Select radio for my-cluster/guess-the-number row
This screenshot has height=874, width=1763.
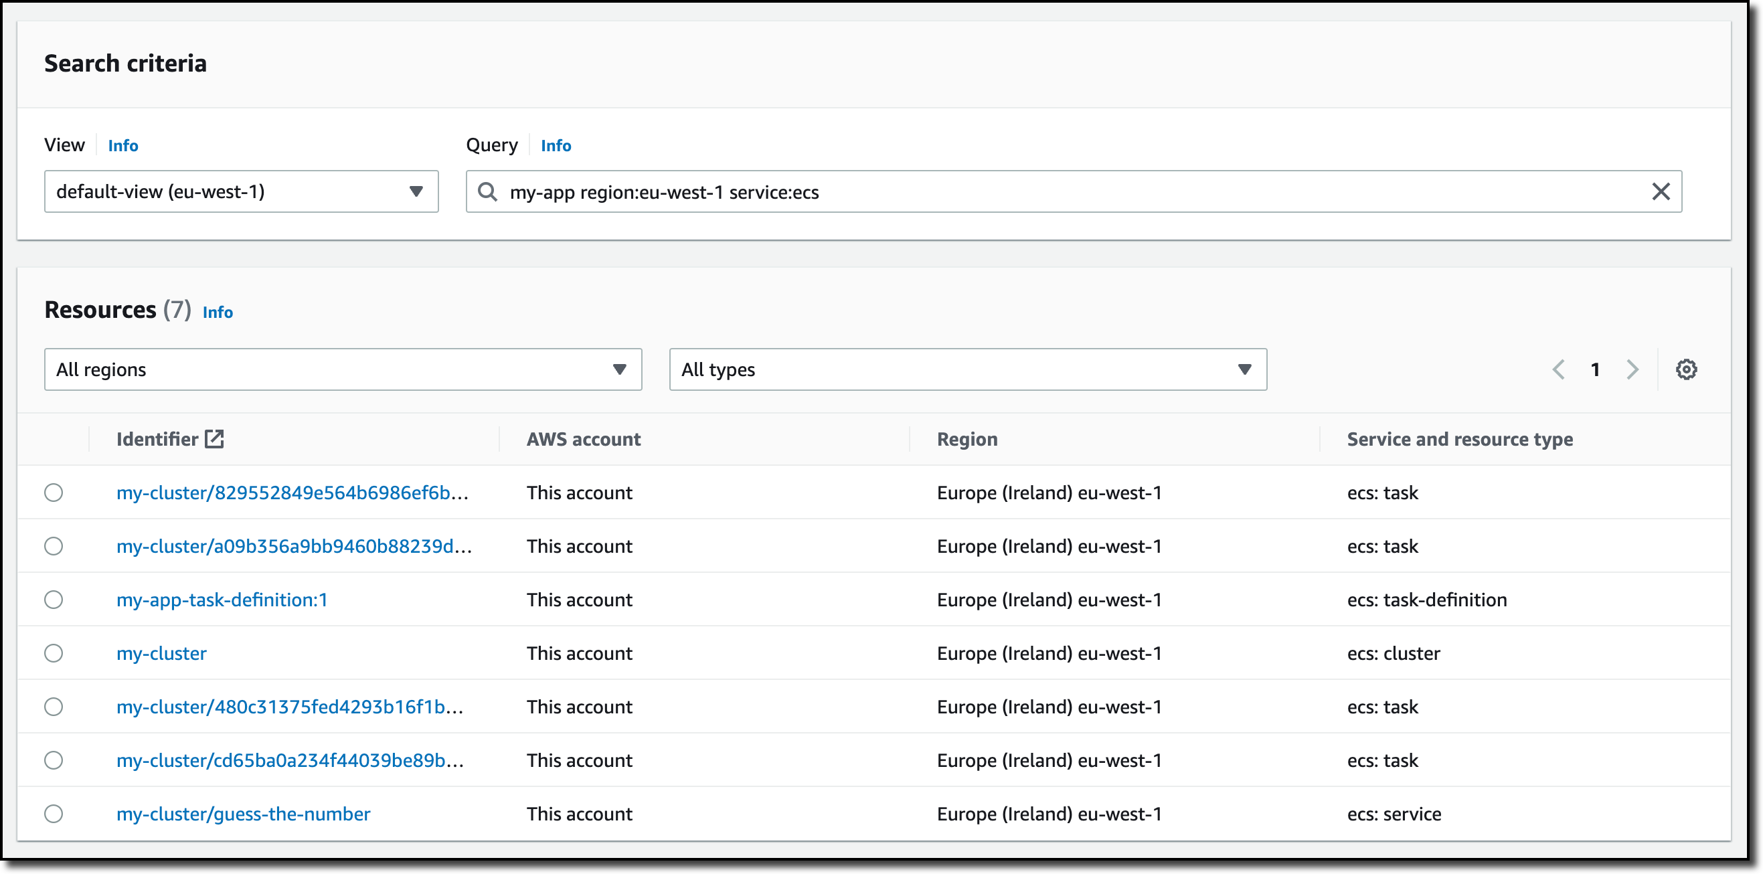(54, 814)
